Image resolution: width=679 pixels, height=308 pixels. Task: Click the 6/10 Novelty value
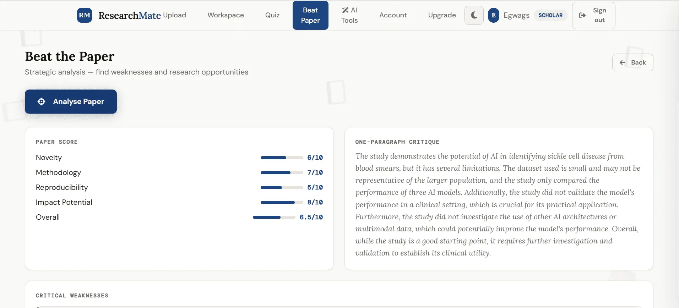315,158
